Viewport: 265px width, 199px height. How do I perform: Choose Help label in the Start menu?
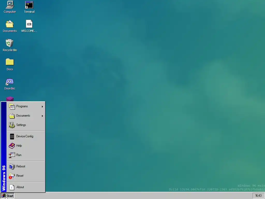(19, 146)
